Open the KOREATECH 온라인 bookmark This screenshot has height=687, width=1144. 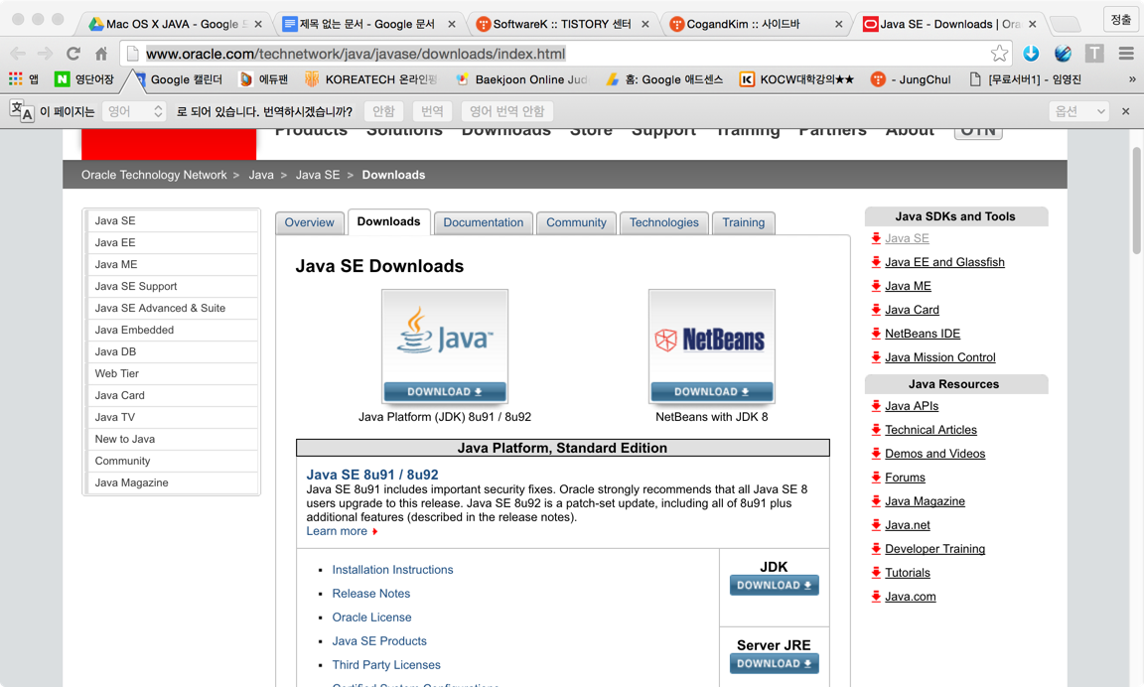371,78
